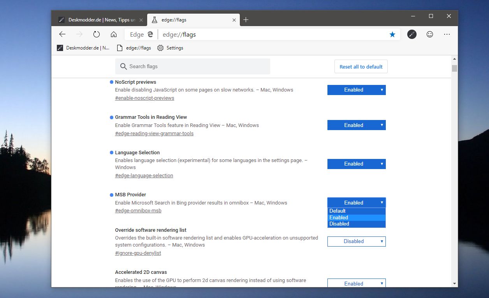
Task: Open NoScript previews Enabled dropdown
Action: coord(357,90)
